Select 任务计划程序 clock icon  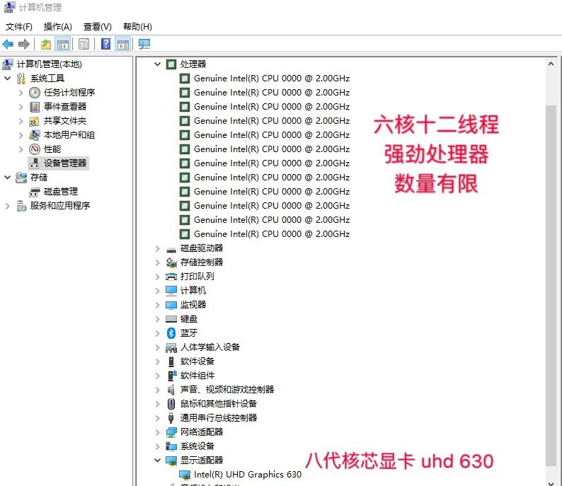coord(35,93)
